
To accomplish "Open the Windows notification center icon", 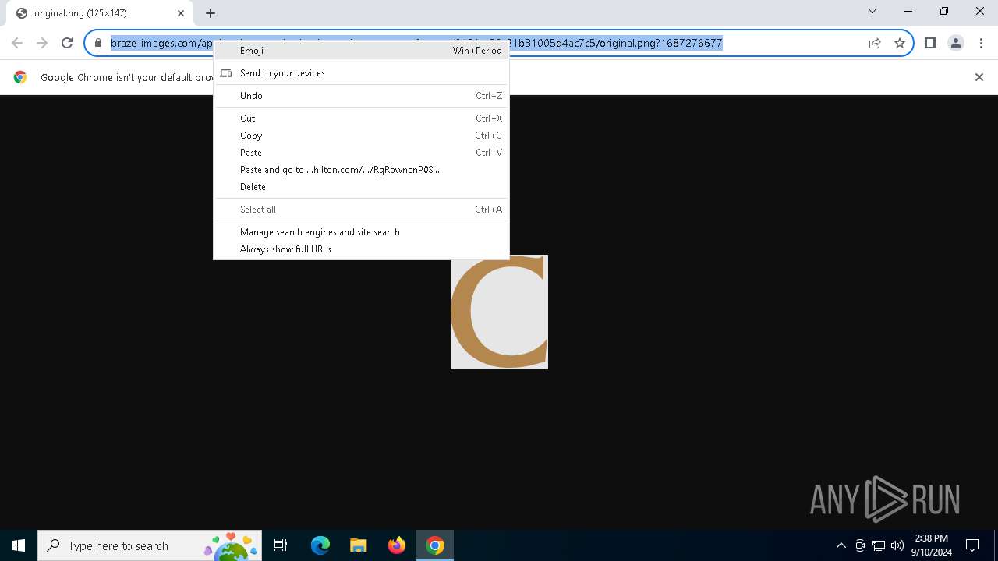I will 972,545.
